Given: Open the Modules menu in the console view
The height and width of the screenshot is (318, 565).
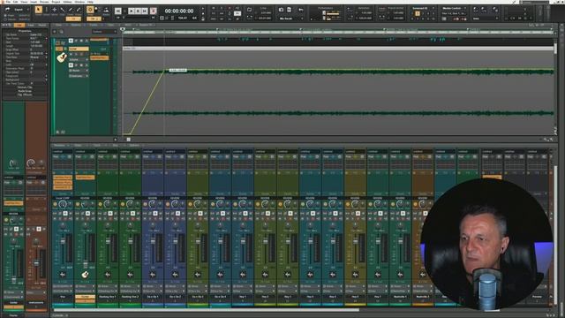Looking at the screenshot, I should 59,145.
